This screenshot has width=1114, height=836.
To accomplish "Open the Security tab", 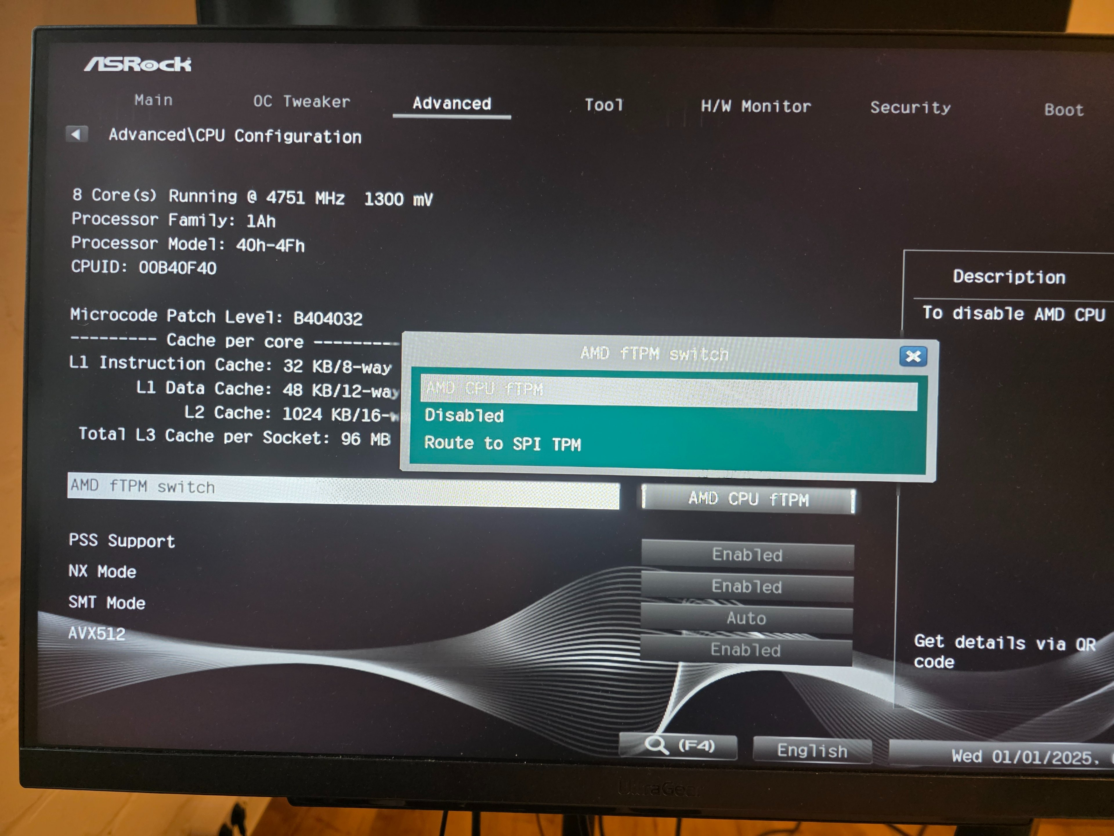I will point(910,108).
